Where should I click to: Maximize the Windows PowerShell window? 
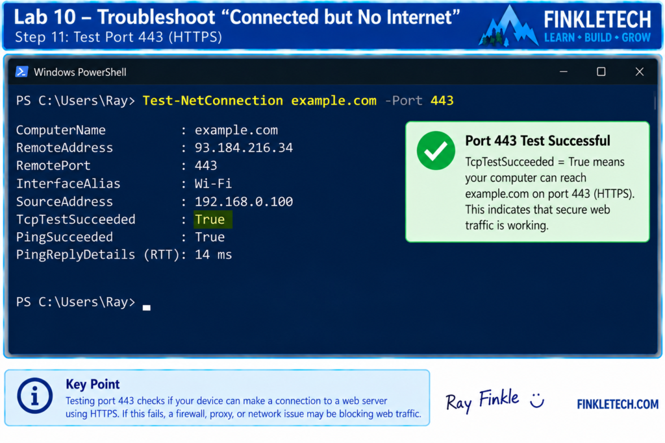pyautogui.click(x=601, y=71)
